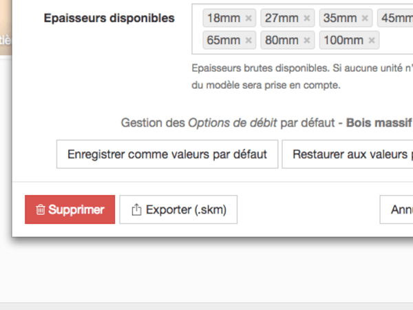Click the 65mm tag text

[223, 41]
